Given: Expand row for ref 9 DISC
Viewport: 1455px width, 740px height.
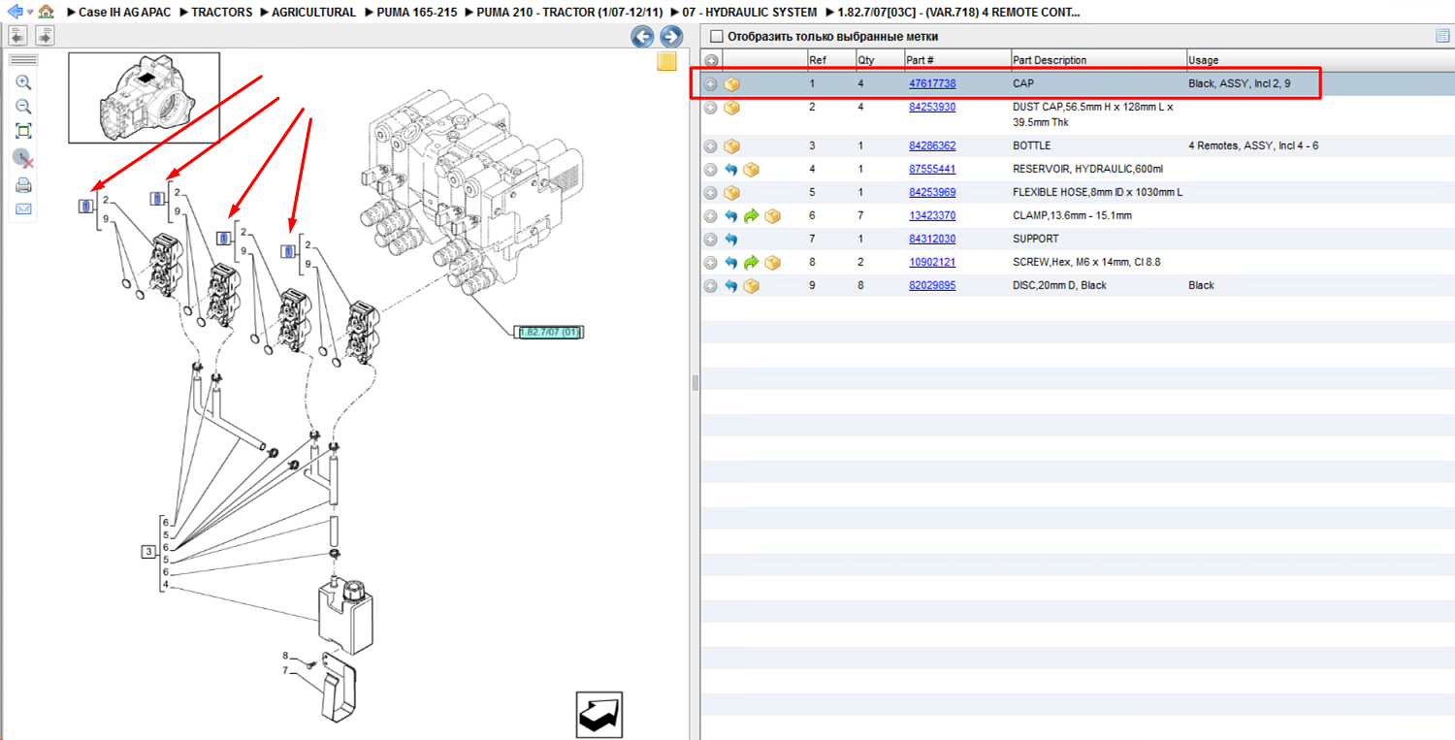Looking at the screenshot, I should [711, 286].
